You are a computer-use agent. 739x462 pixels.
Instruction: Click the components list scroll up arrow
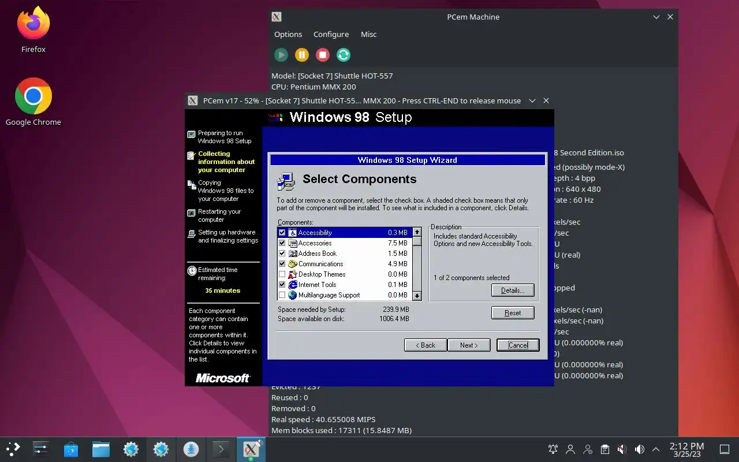[417, 232]
